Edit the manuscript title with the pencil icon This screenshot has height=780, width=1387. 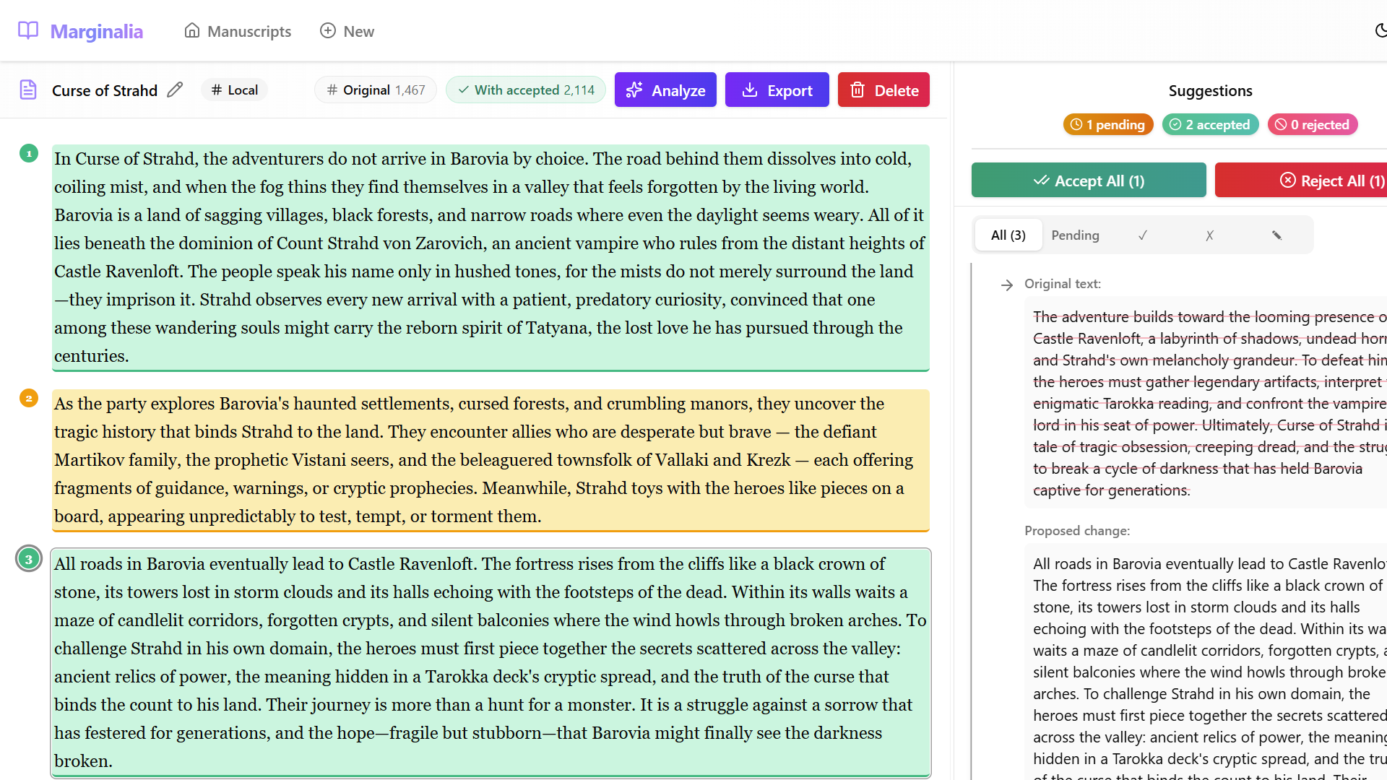click(175, 90)
